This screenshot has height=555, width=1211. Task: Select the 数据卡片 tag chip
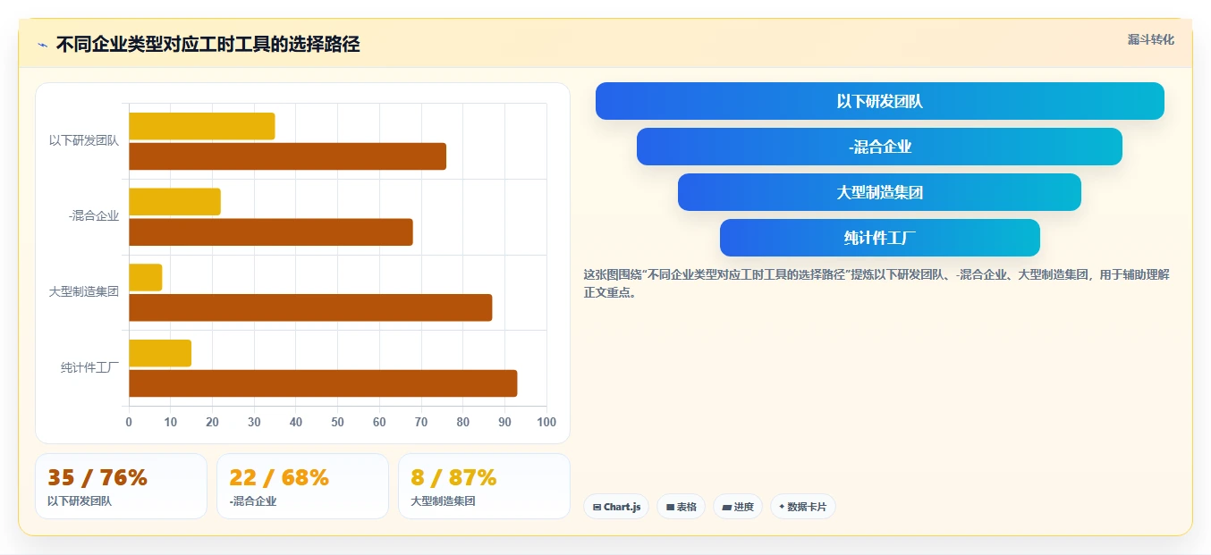pyautogui.click(x=802, y=507)
